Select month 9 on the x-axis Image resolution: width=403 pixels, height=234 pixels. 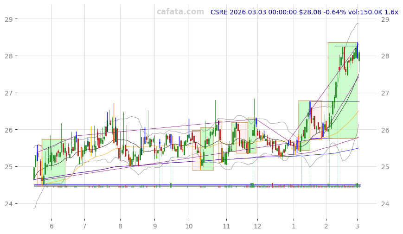click(154, 226)
